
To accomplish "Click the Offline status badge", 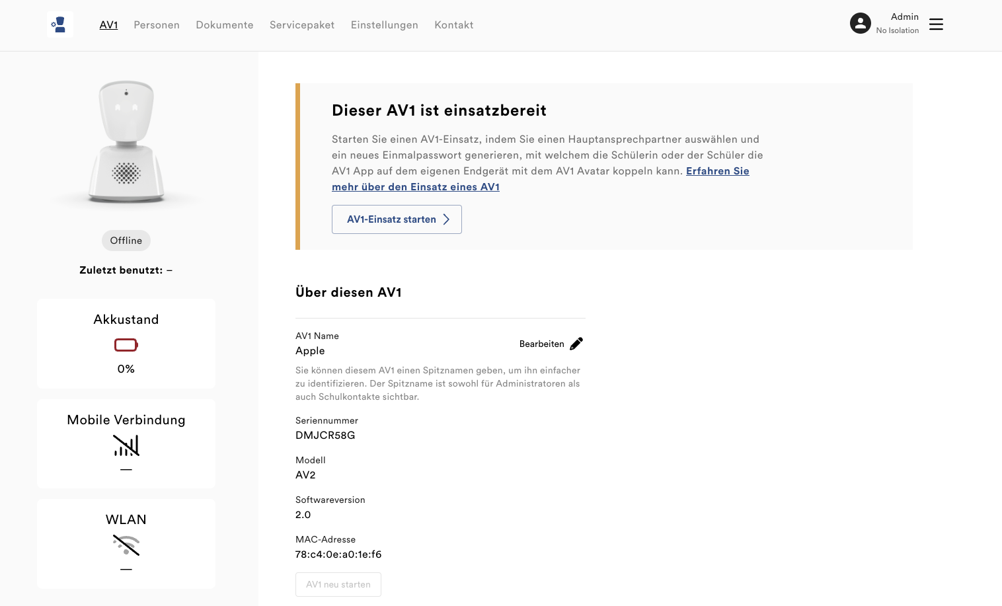I will coord(126,241).
